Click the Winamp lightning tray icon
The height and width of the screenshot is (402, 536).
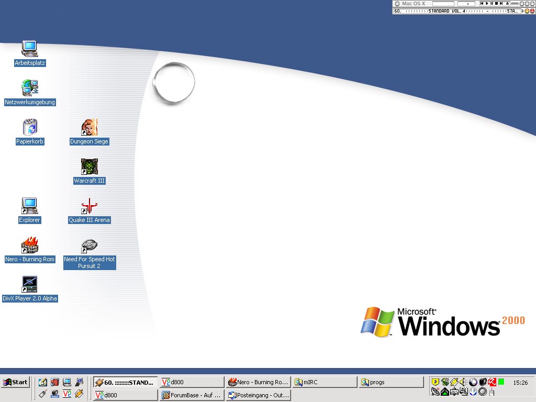[x=454, y=382]
